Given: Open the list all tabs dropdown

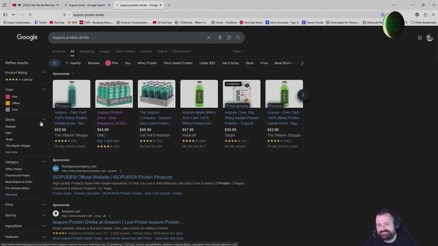Looking at the screenshot, I should 394,5.
